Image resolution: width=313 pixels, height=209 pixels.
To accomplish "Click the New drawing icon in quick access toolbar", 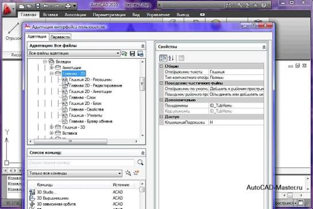I will [22, 6].
